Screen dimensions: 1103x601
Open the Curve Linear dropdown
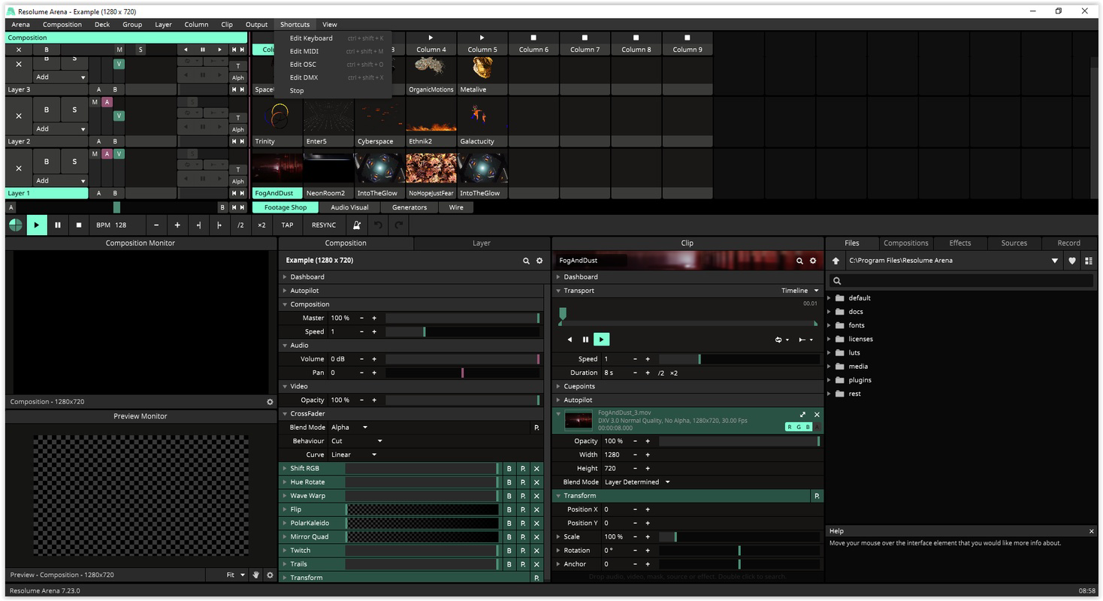[353, 455]
